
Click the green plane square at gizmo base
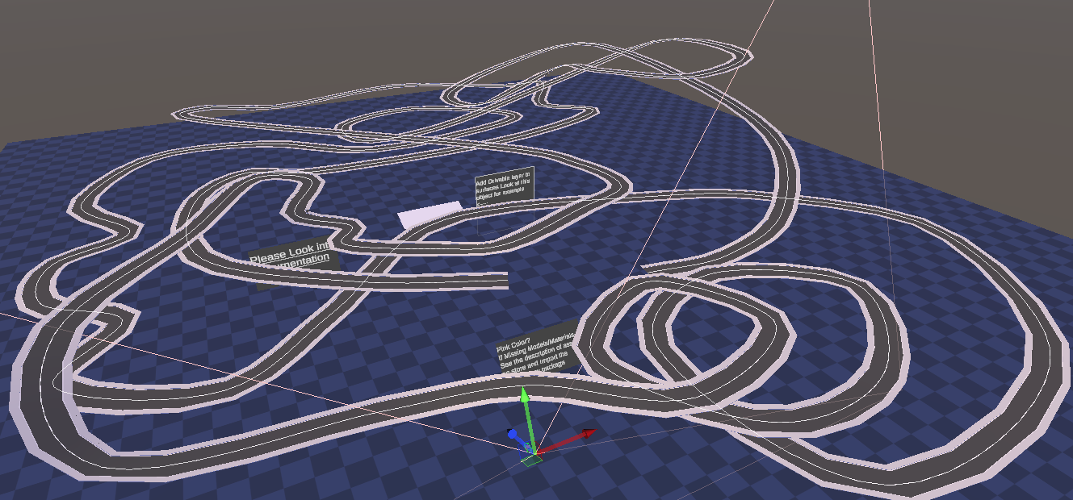click(x=531, y=460)
